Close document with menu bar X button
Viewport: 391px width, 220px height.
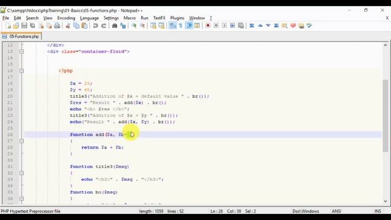387,18
